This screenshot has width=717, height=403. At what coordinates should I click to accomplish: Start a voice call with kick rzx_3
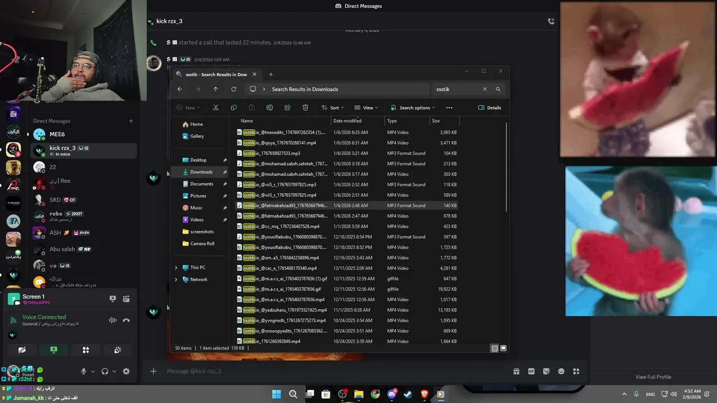[x=551, y=21]
